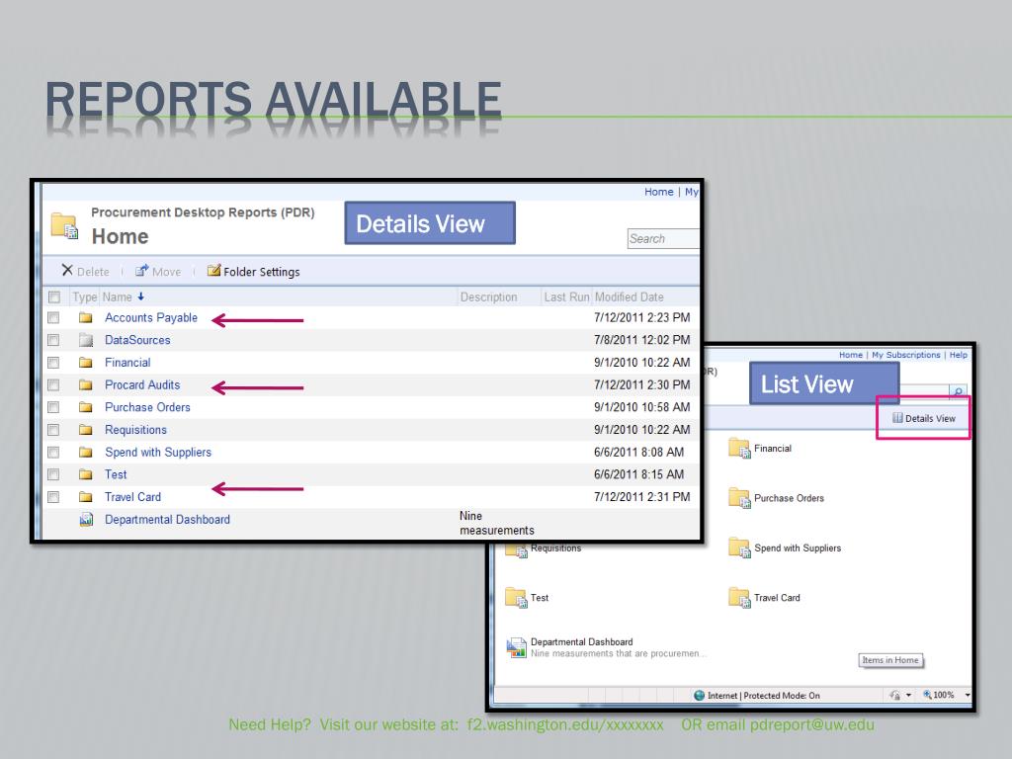This screenshot has width=1012, height=759.
Task: Click the Move toolbar button
Action: [x=158, y=271]
